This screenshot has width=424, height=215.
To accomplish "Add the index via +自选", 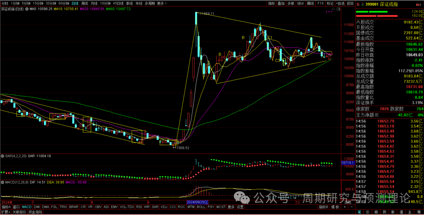I will (340, 3).
